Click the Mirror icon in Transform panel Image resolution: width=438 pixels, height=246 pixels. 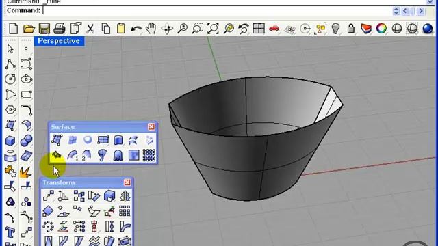coord(125,196)
